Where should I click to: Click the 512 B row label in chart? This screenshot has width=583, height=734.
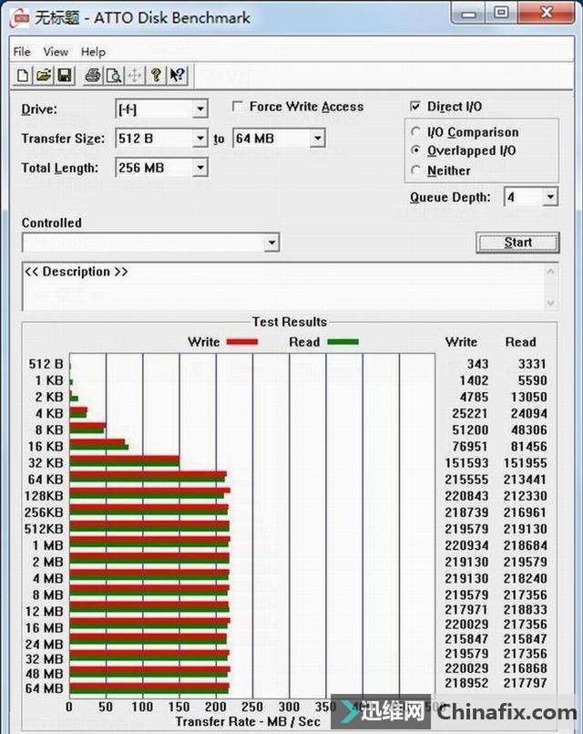click(x=46, y=364)
